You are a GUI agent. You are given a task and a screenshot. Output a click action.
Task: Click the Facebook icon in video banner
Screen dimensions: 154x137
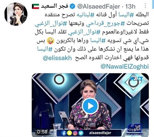point(64,133)
